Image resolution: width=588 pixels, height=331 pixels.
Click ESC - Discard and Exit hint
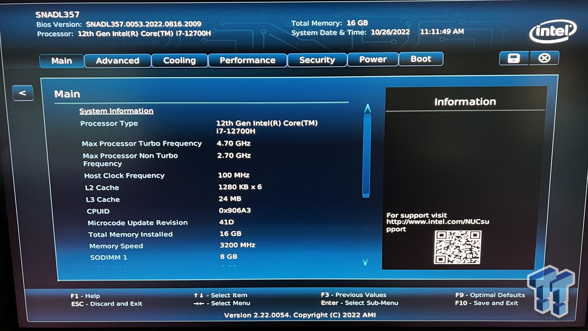107,304
